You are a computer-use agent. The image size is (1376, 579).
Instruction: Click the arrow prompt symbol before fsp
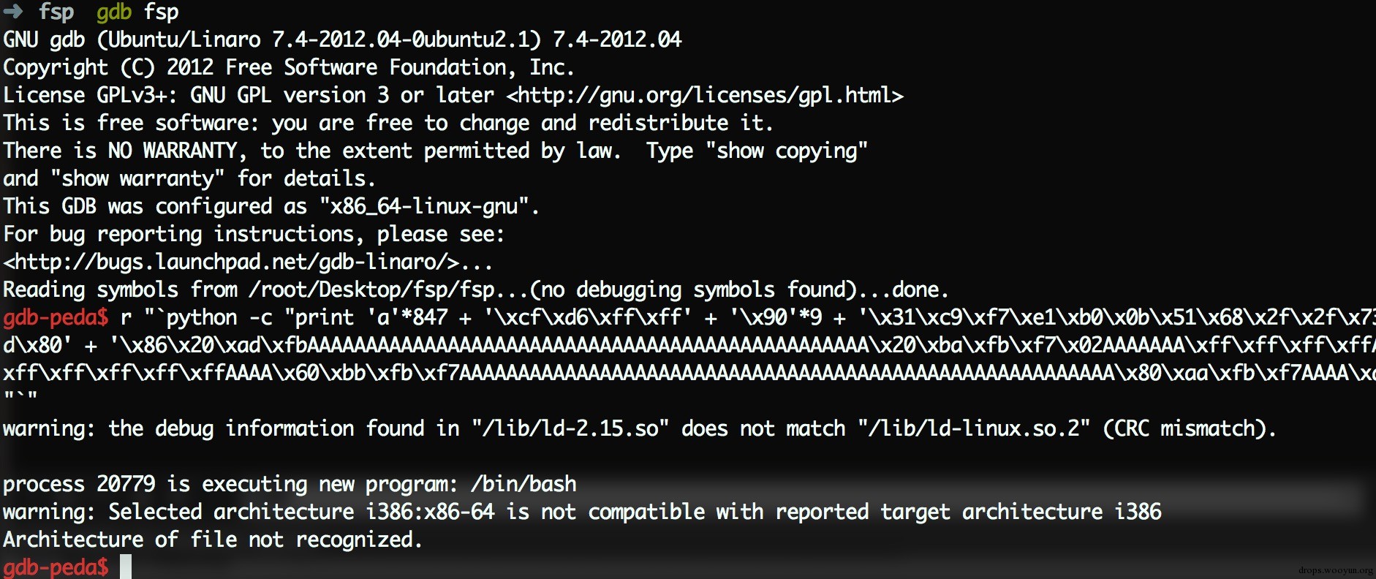click(x=13, y=12)
